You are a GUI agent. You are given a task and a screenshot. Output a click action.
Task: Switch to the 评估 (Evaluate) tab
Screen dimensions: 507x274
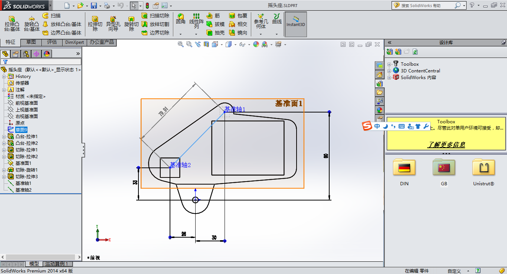pyautogui.click(x=52, y=42)
